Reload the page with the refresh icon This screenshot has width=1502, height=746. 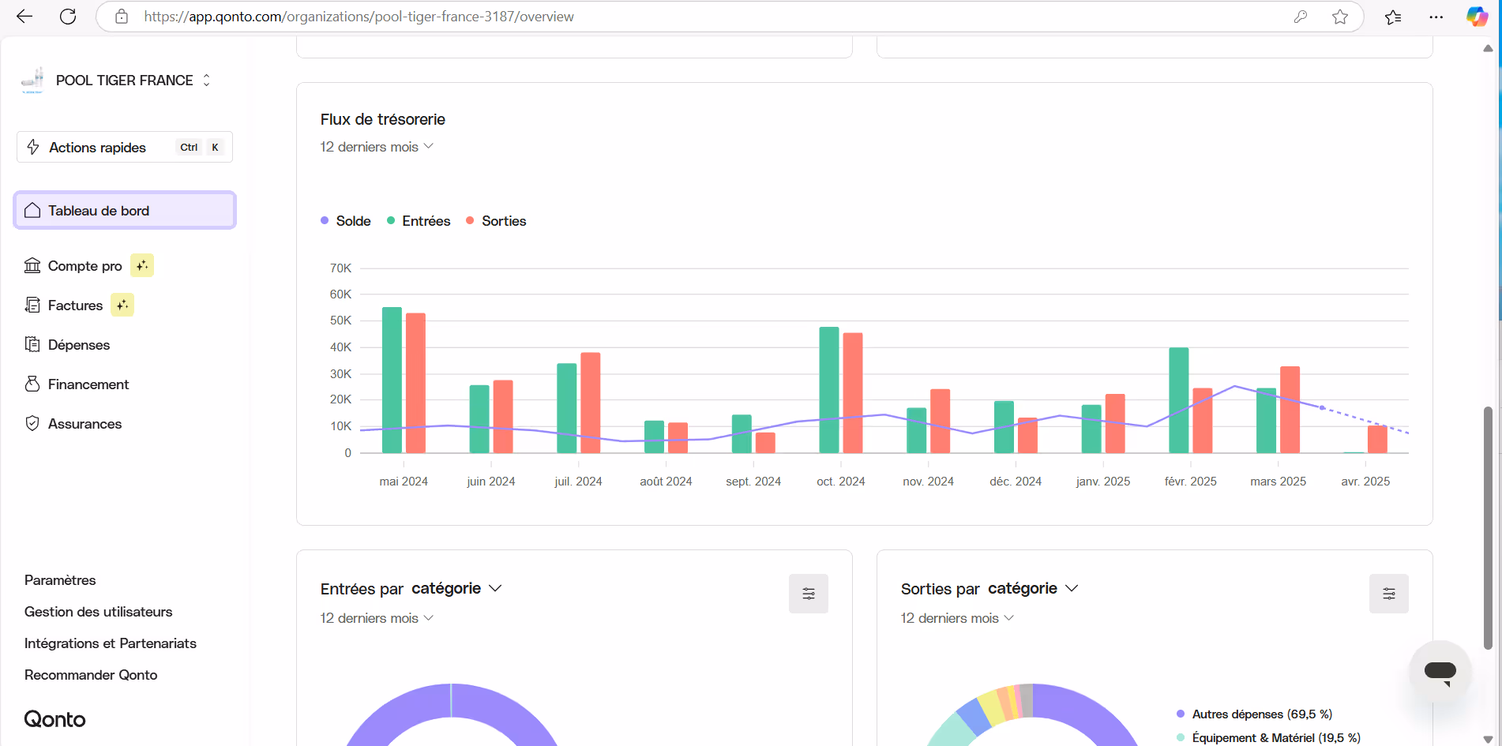pyautogui.click(x=68, y=17)
